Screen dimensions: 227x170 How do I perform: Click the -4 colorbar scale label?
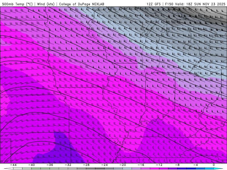click(x=196, y=165)
